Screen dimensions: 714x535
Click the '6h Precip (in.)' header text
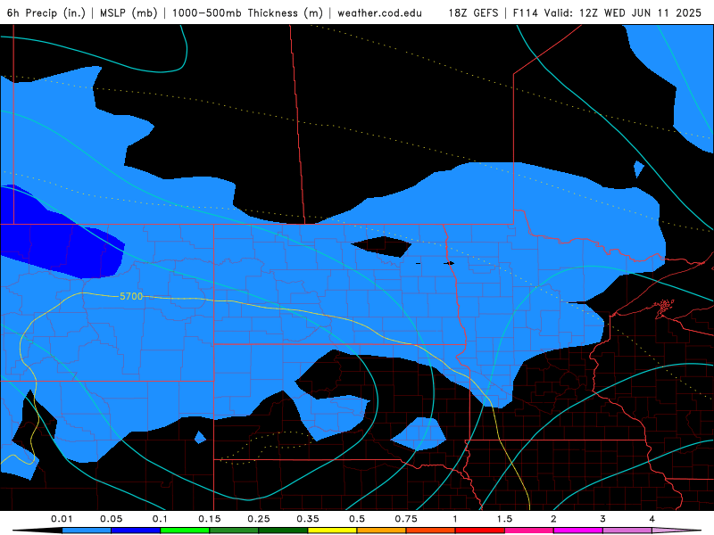point(46,12)
